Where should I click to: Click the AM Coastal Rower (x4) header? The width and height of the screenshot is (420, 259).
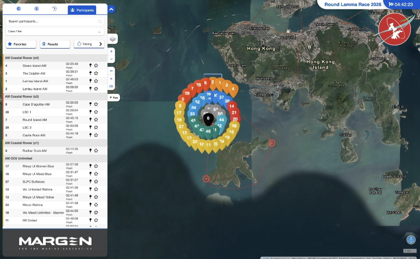[x=55, y=58]
